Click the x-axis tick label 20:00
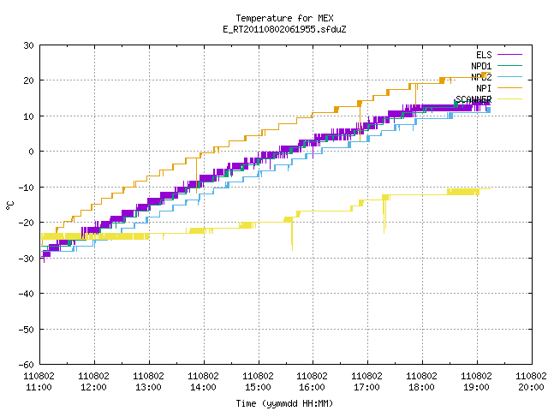The width and height of the screenshot is (548, 411). pos(531,387)
